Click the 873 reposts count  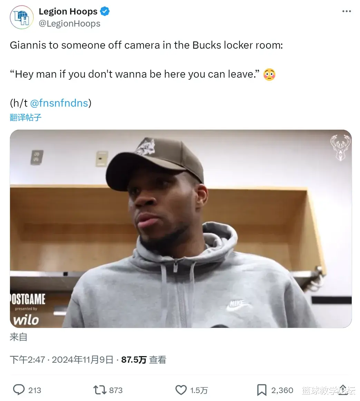click(x=116, y=390)
